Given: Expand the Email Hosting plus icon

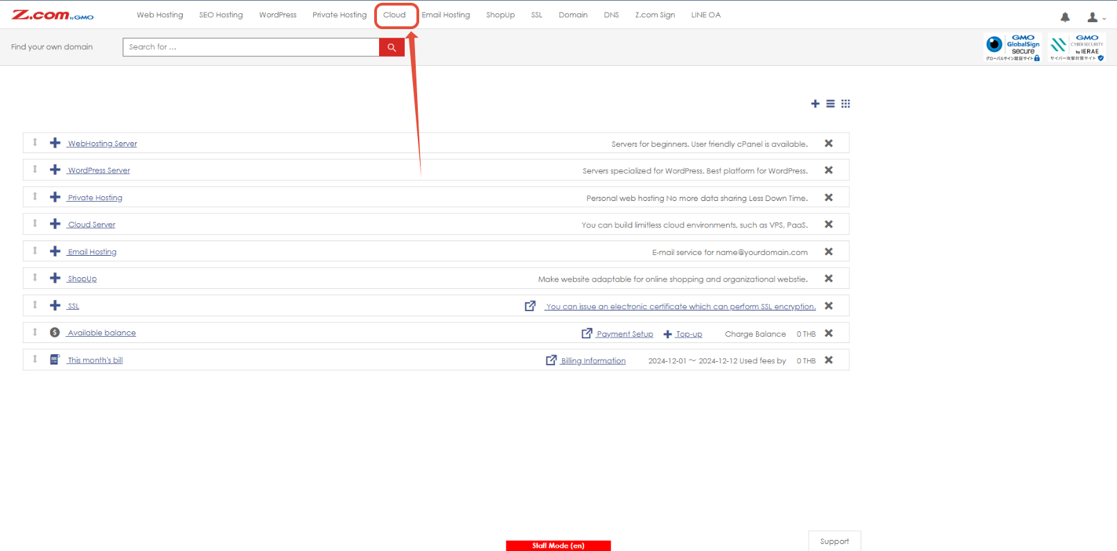Looking at the screenshot, I should (55, 251).
